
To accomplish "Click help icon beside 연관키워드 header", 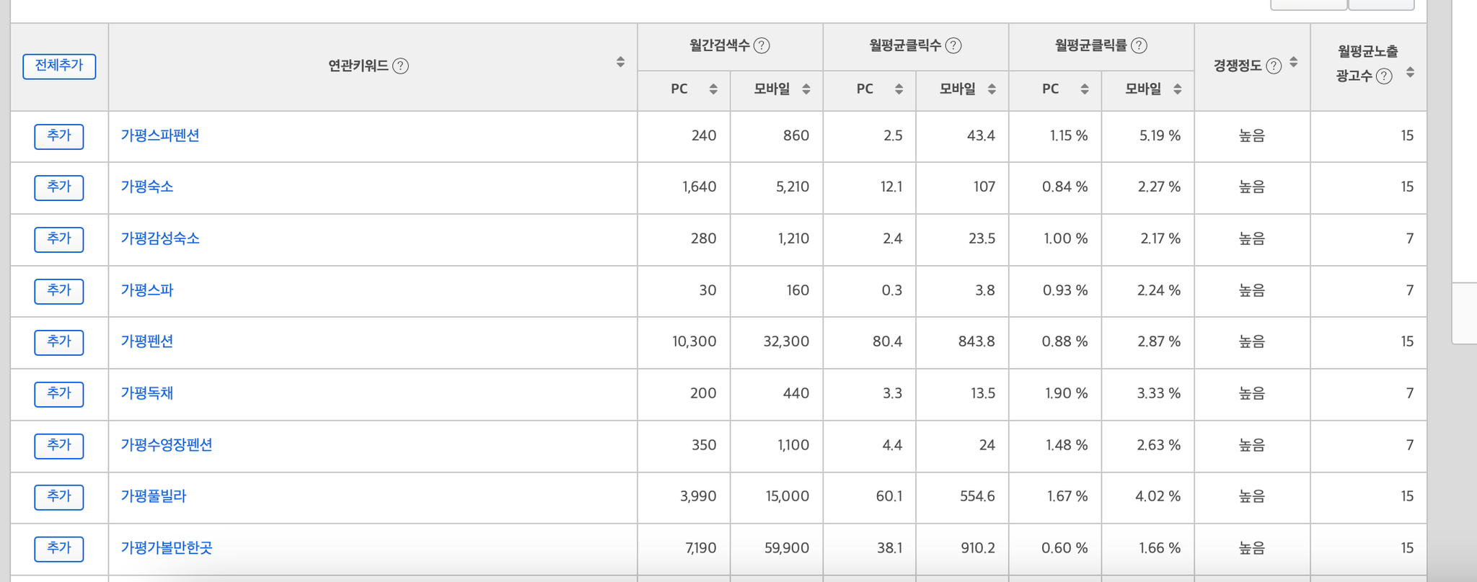I will pyautogui.click(x=400, y=66).
